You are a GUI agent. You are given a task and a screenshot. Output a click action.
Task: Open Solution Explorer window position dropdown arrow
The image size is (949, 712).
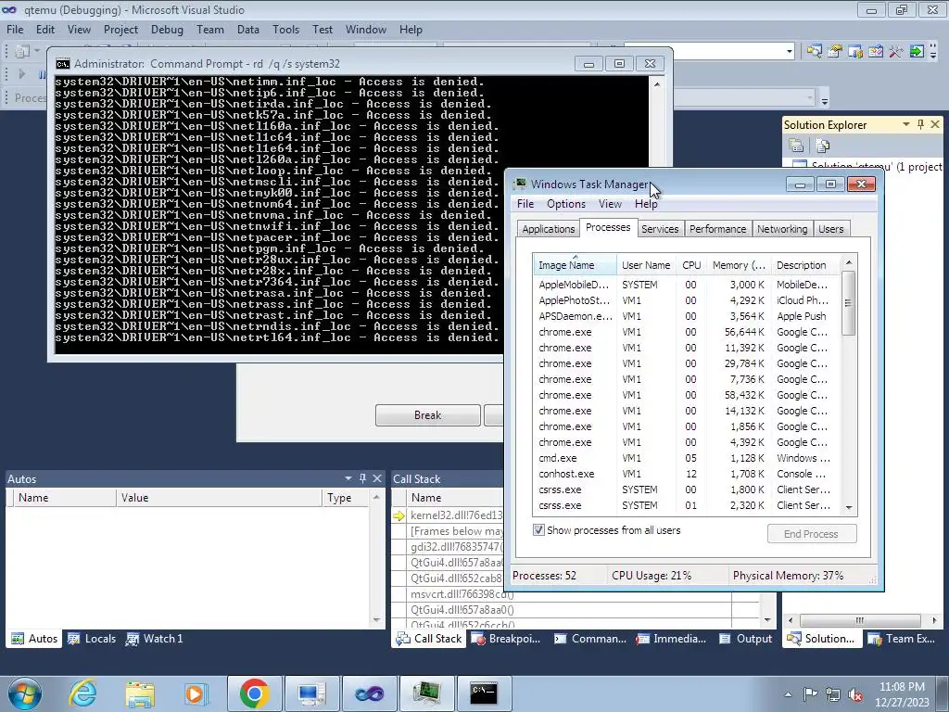(906, 124)
